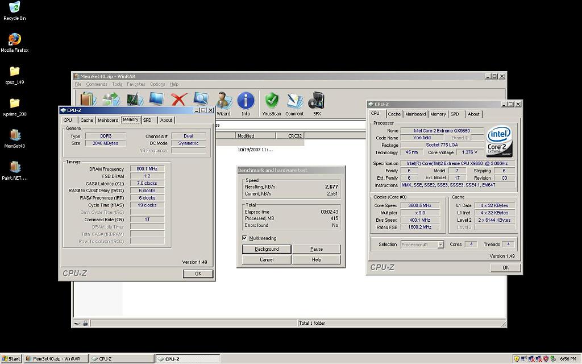Click the 'Intel Core 2 Extreme QX9650' name field

coord(442,131)
